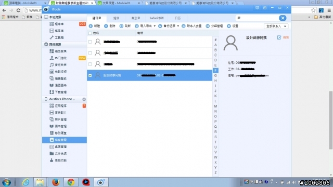Switch to the Safari bookmarks tab

(x=157, y=18)
